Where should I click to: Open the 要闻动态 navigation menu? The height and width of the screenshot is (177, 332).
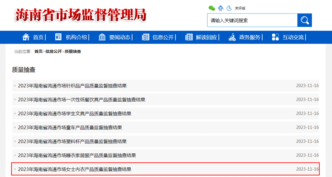pos(120,37)
